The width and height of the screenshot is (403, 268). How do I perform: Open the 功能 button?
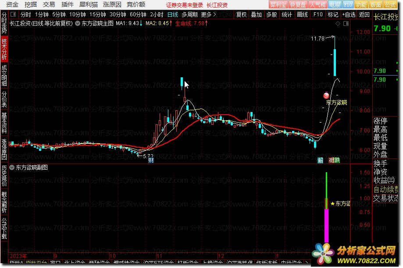(x=361, y=5)
